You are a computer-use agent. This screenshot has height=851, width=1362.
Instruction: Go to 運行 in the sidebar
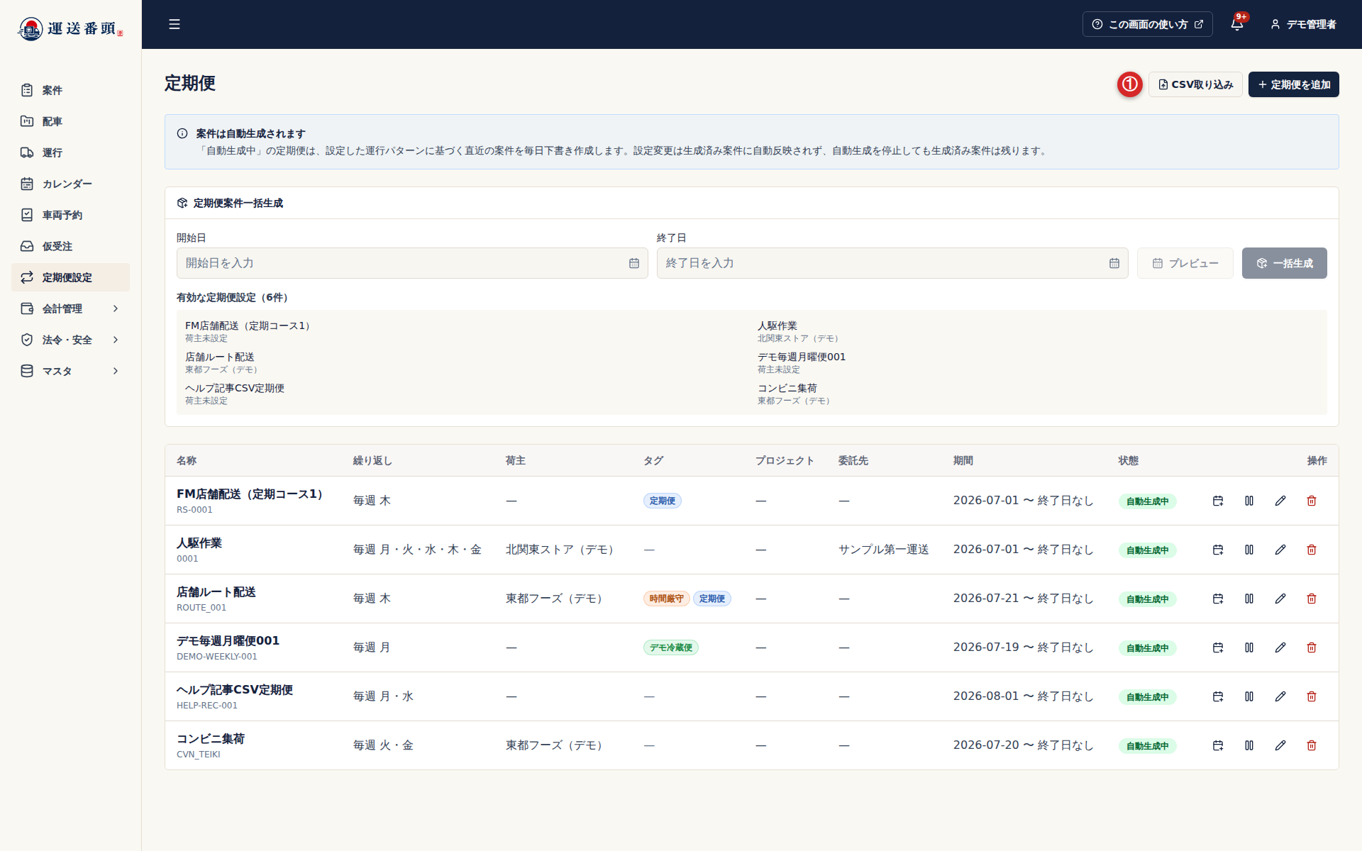70,152
